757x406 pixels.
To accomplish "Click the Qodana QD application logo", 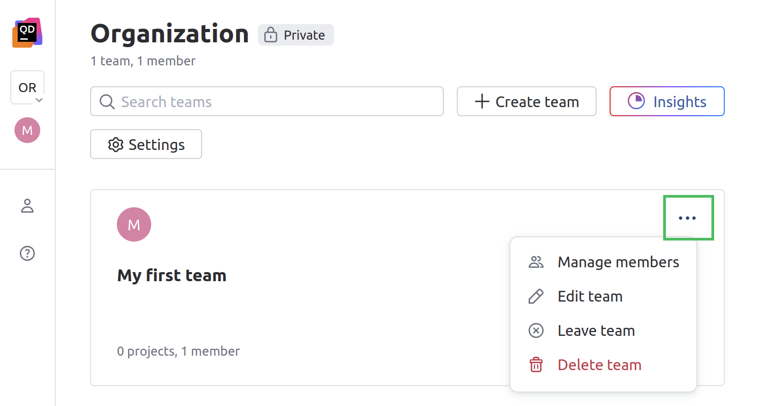I will pyautogui.click(x=27, y=32).
